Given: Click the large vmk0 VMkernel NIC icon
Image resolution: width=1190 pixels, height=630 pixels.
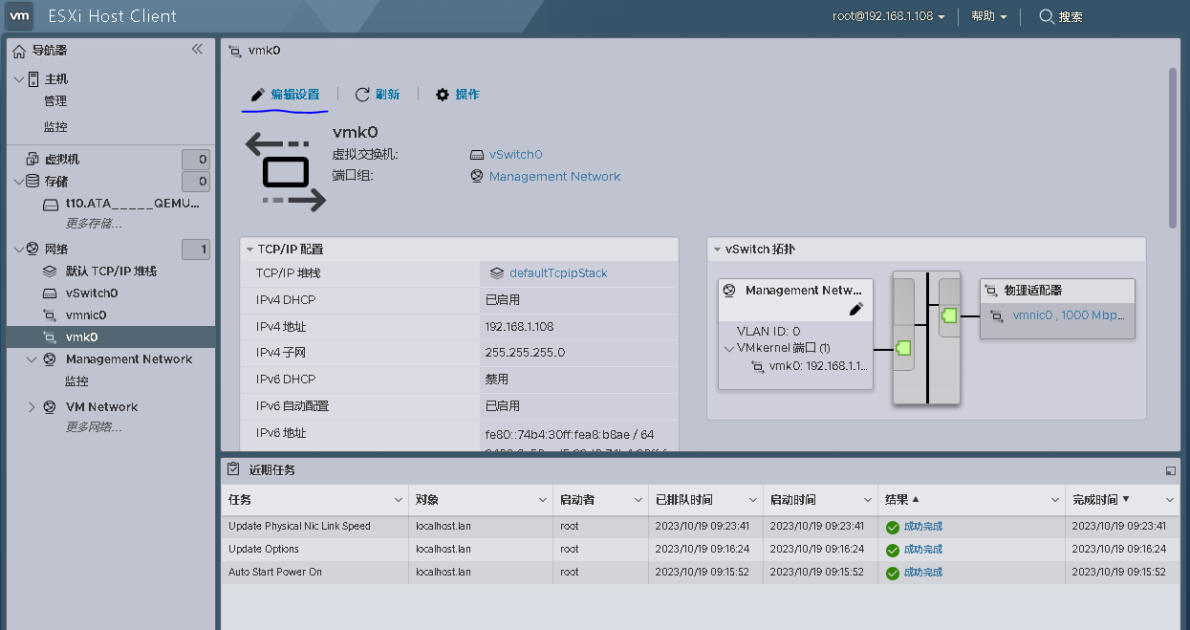Looking at the screenshot, I should [286, 172].
